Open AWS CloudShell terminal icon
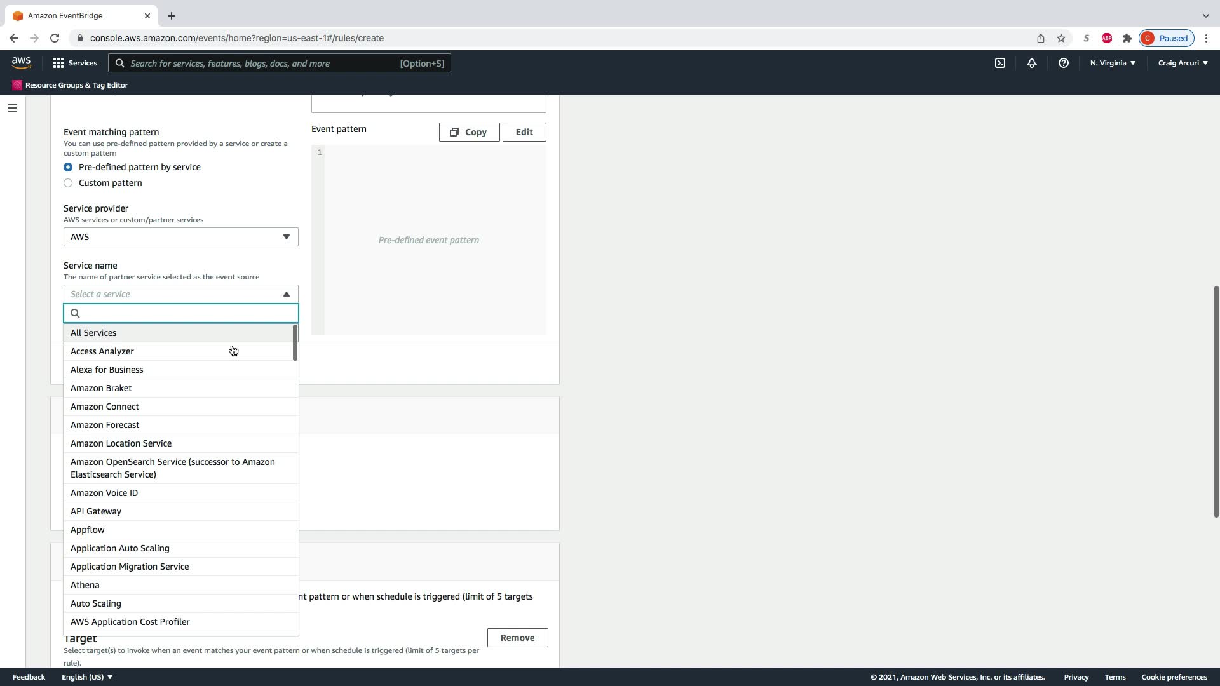Viewport: 1220px width, 686px height. 1000,63
